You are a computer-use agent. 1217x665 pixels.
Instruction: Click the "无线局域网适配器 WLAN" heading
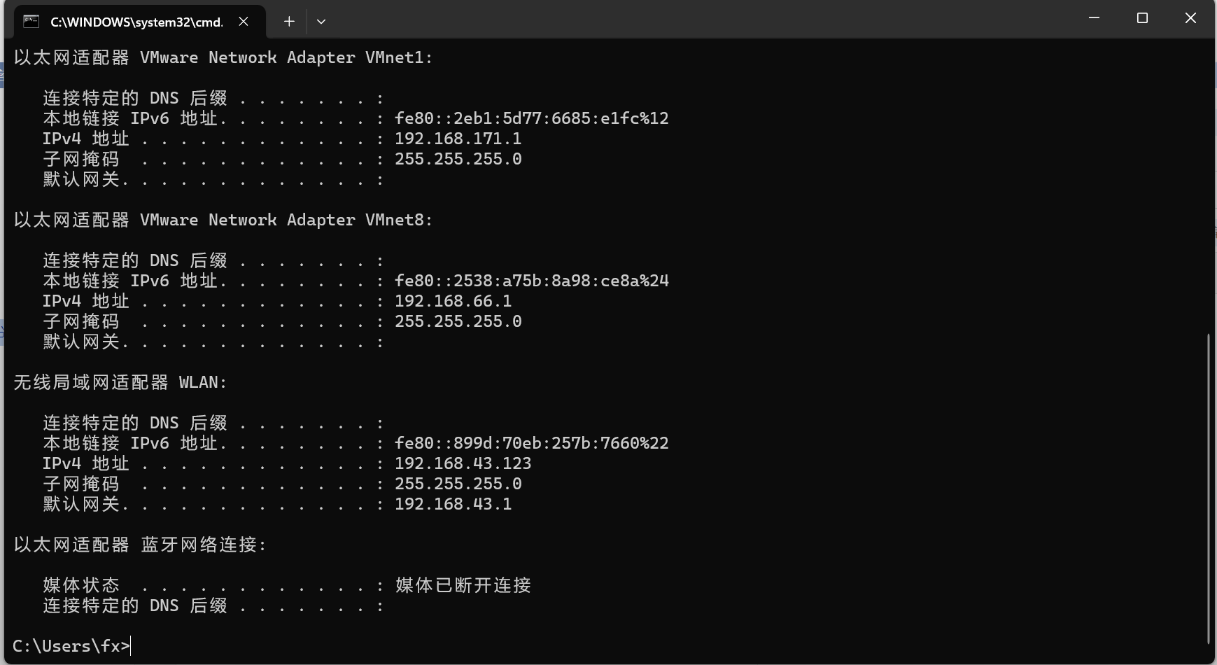(120, 382)
